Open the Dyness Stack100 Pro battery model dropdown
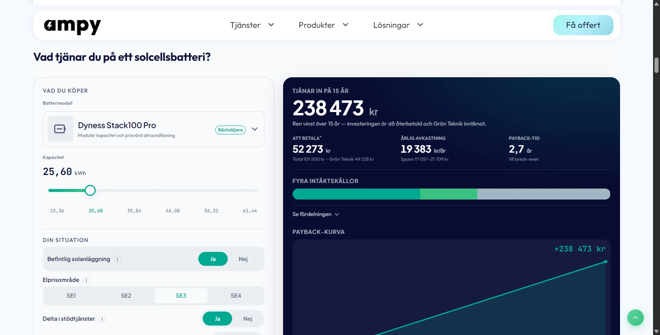The width and height of the screenshot is (660, 335). pos(153,129)
